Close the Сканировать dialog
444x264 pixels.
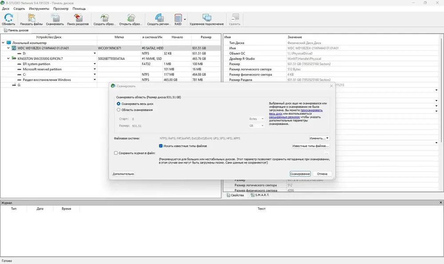331,86
